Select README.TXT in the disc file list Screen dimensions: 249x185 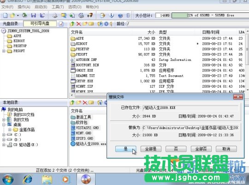[x=85, y=76]
